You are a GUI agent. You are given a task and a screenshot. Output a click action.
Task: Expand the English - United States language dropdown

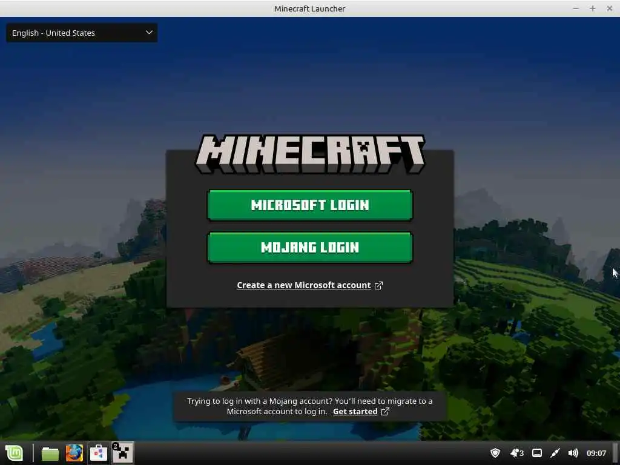coord(82,33)
